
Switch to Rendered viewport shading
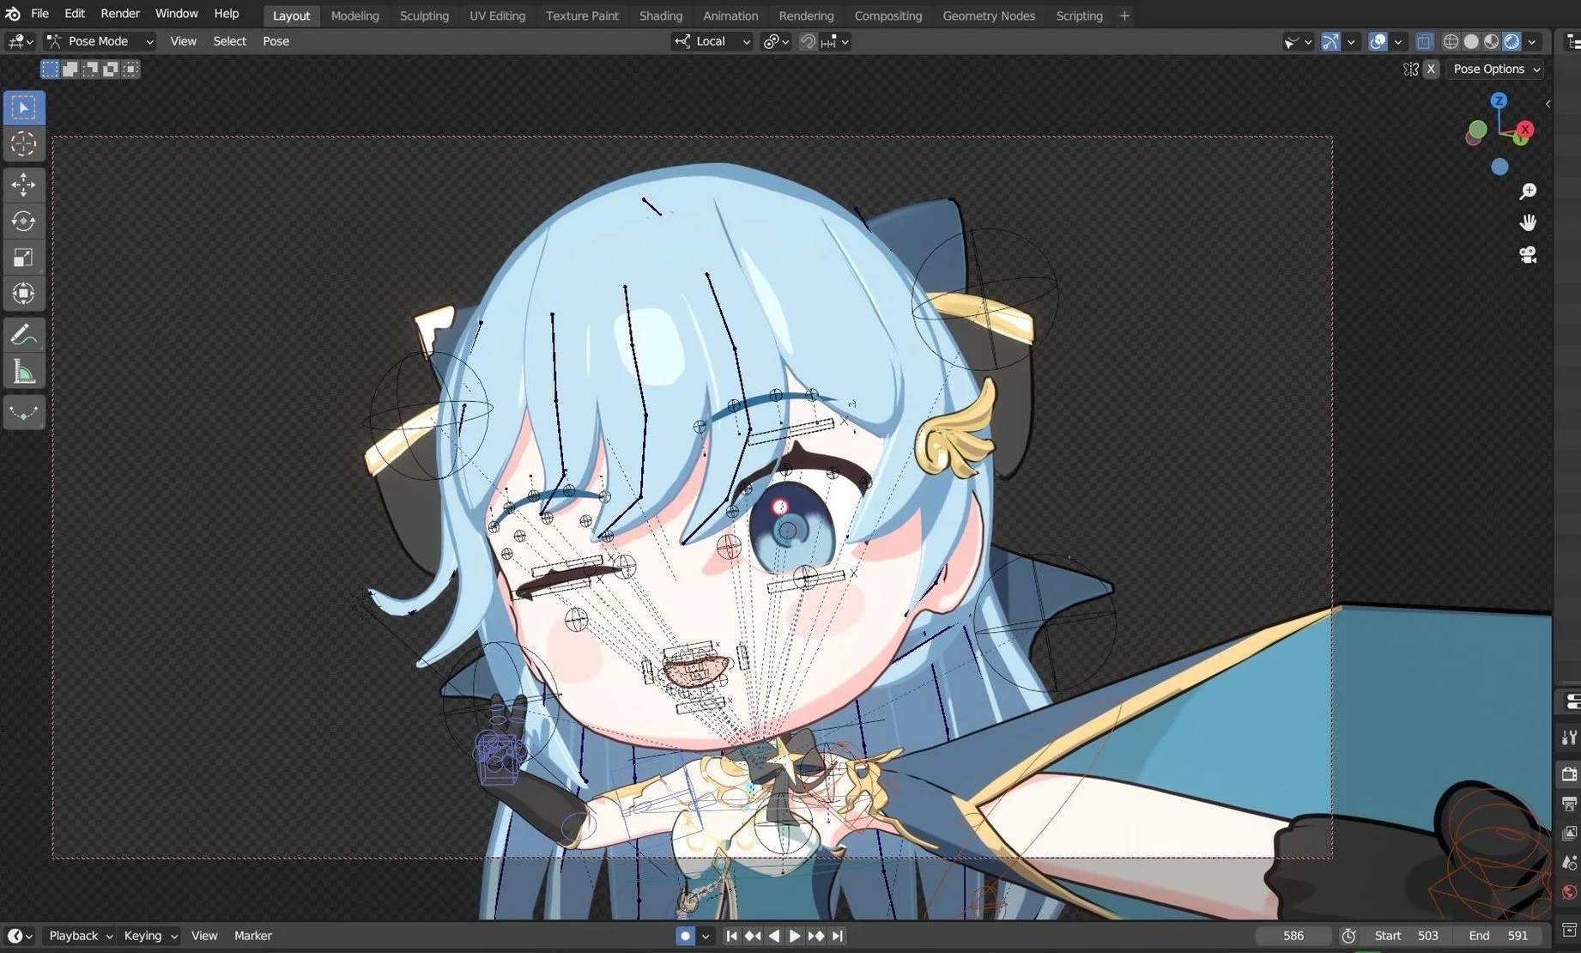(x=1512, y=41)
